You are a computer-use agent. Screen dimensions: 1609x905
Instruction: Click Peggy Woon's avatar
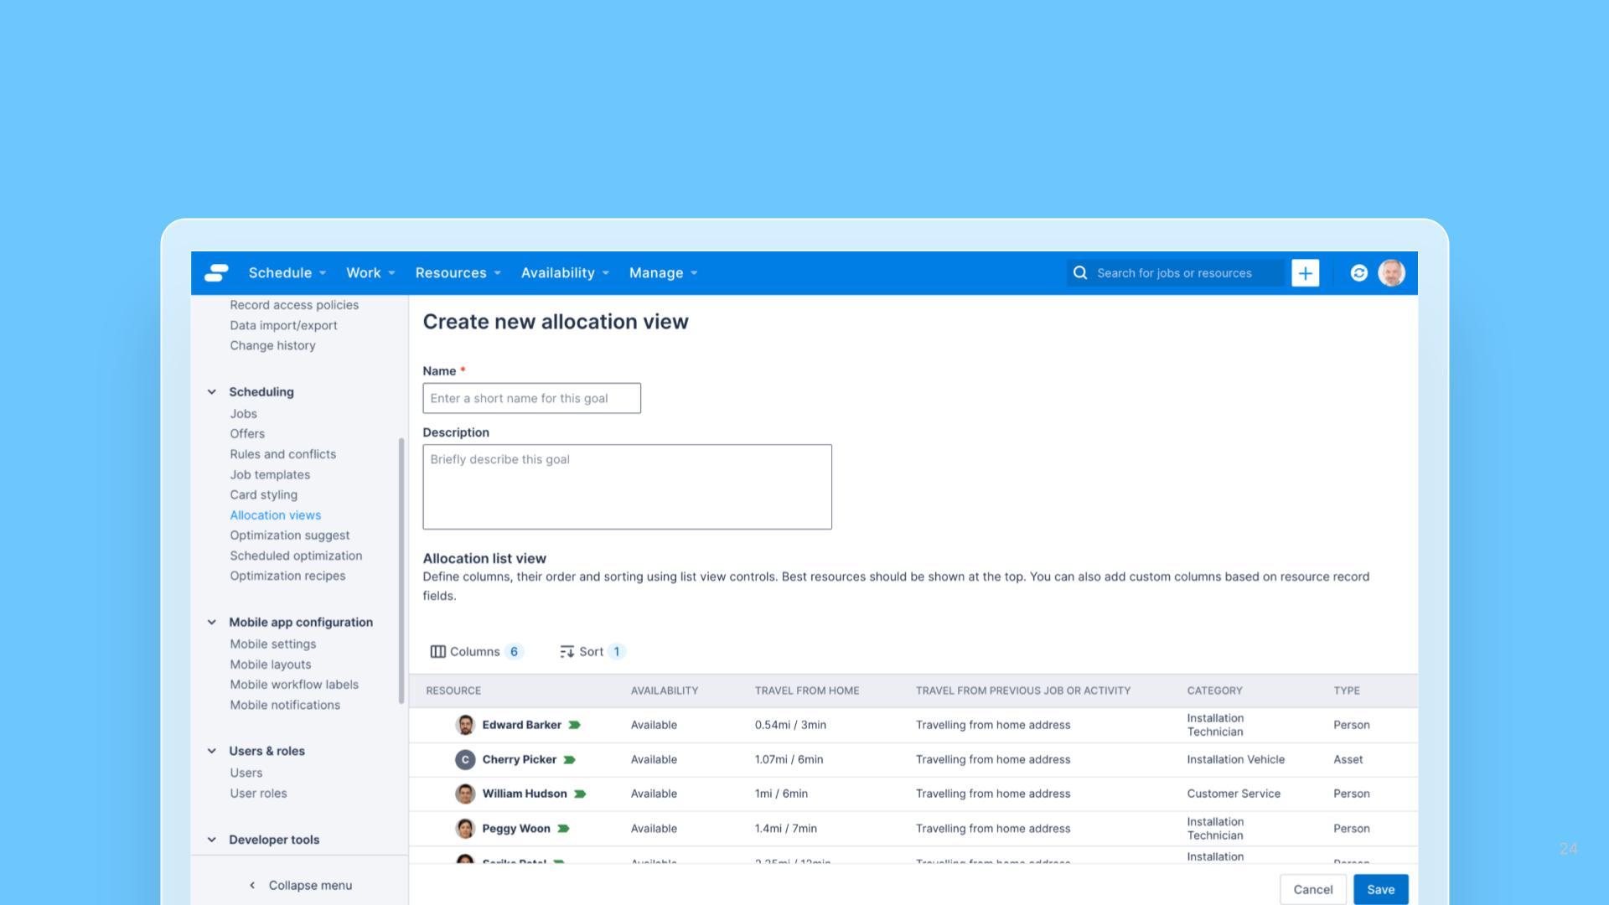point(465,829)
